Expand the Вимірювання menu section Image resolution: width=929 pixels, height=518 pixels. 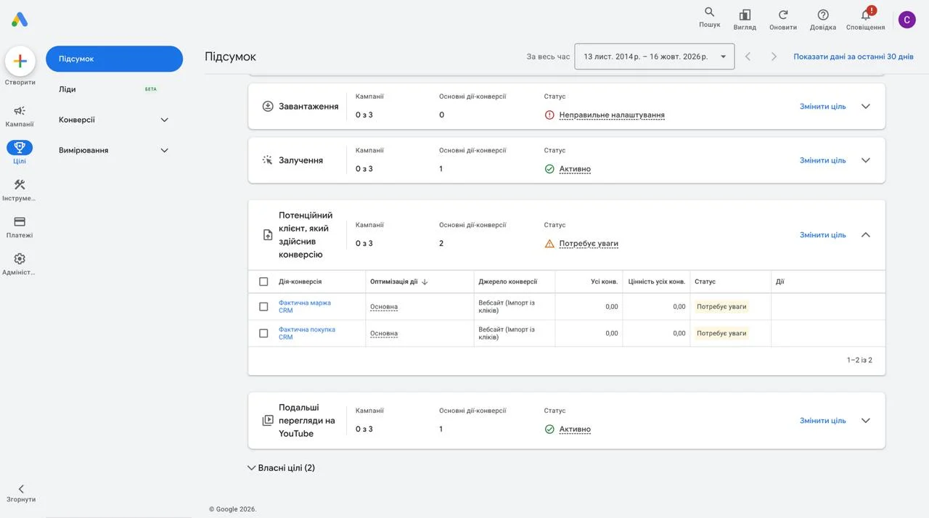click(x=164, y=150)
